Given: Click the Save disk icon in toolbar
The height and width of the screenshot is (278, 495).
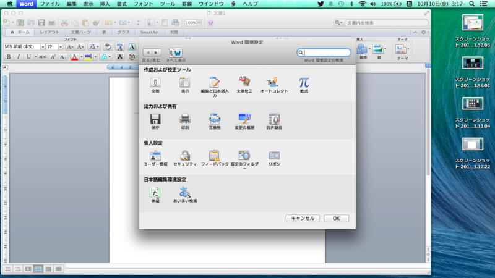Looking at the screenshot, I should pos(41,22).
